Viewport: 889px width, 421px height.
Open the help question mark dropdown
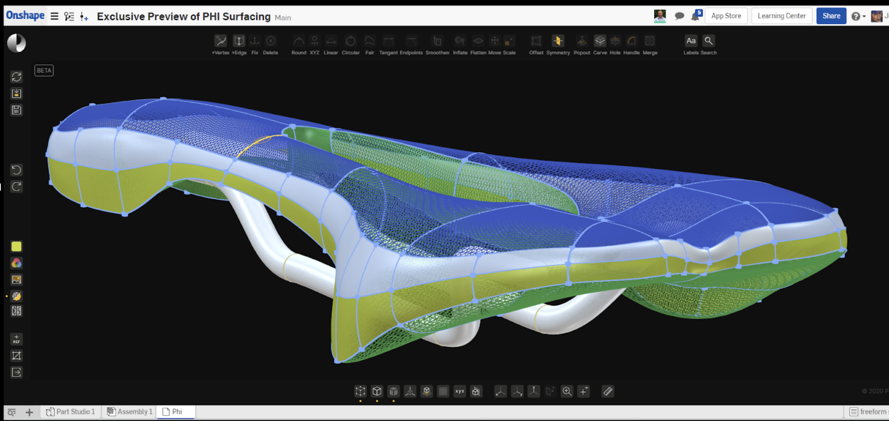point(858,16)
